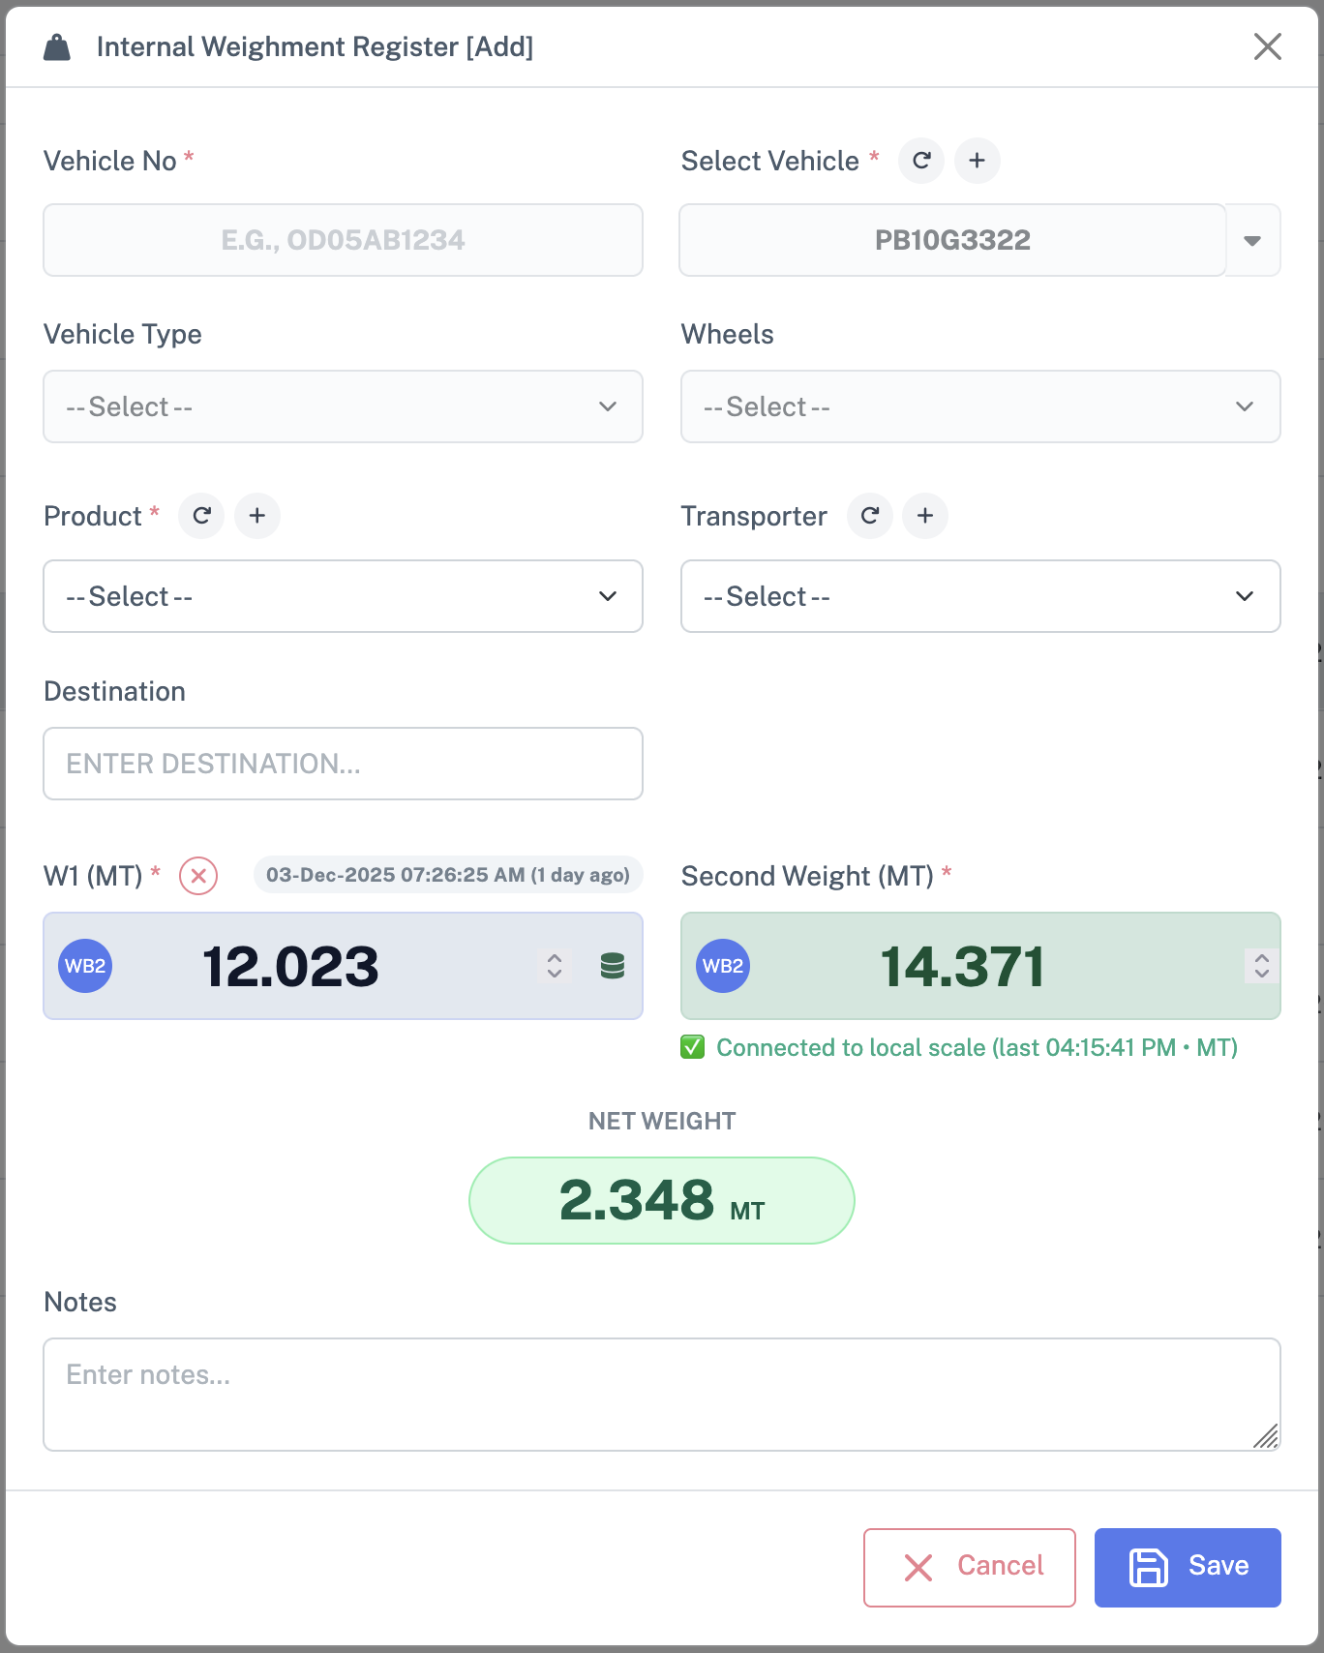Refresh the Transporter list
1324x1653 pixels.
pos(870,516)
